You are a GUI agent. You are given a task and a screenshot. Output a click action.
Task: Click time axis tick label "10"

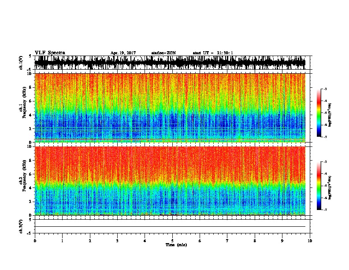[310, 241]
